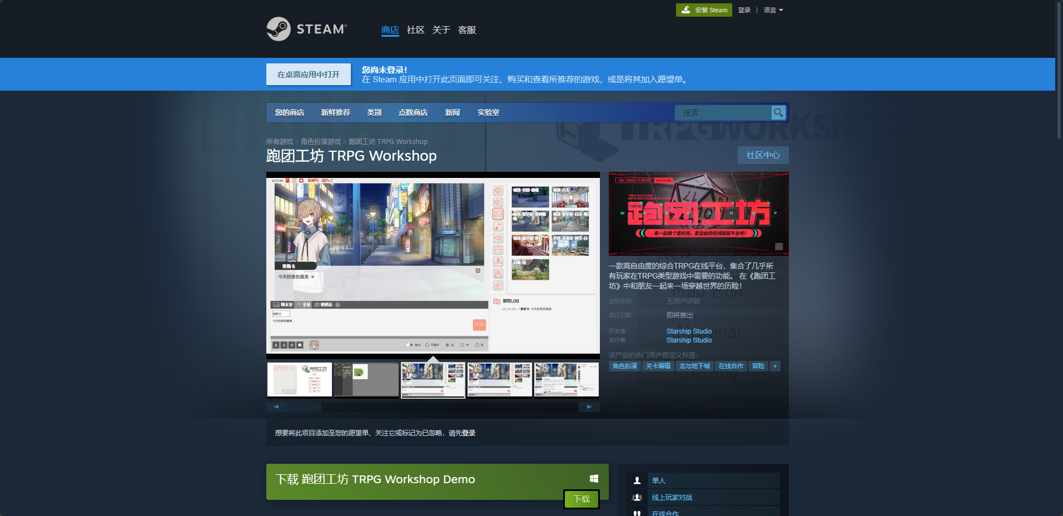This screenshot has height=516, width=1063.
Task: Go to the 商店 store section
Action: [x=390, y=30]
